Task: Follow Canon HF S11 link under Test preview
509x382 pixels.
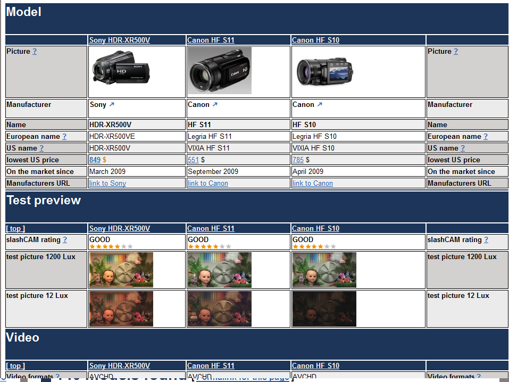Action: click(x=211, y=228)
